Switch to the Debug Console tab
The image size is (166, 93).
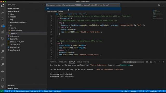[x=83, y=62]
